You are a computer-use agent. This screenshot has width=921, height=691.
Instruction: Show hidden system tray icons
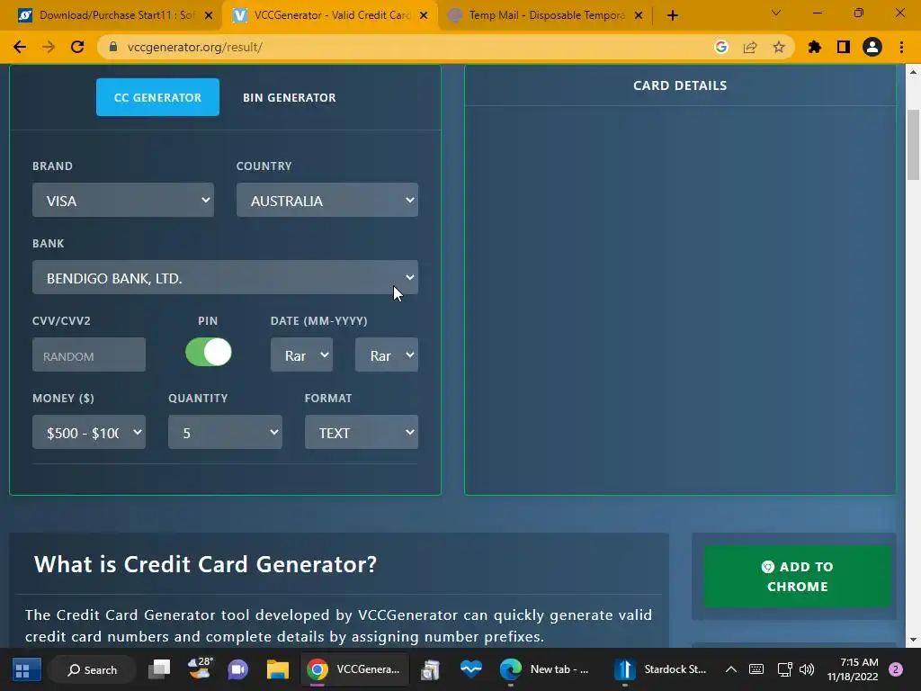(x=730, y=669)
